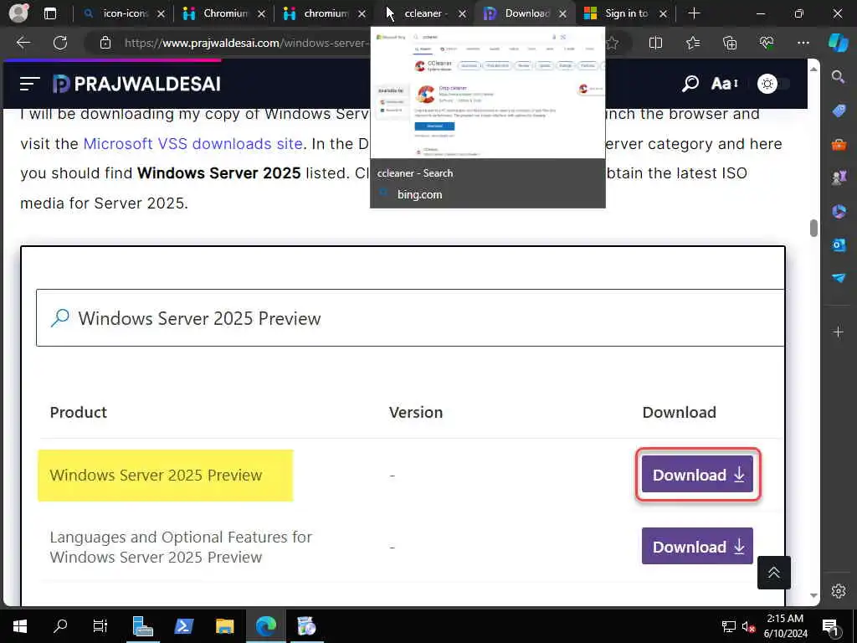Open the Edge profile avatar
The image size is (857, 643).
point(18,13)
